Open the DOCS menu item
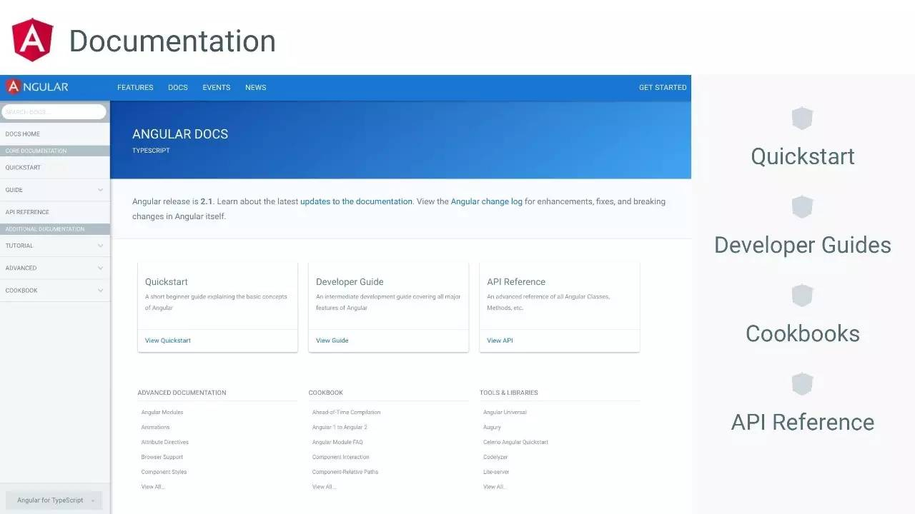Viewport: 915px width, 514px height. pos(178,88)
